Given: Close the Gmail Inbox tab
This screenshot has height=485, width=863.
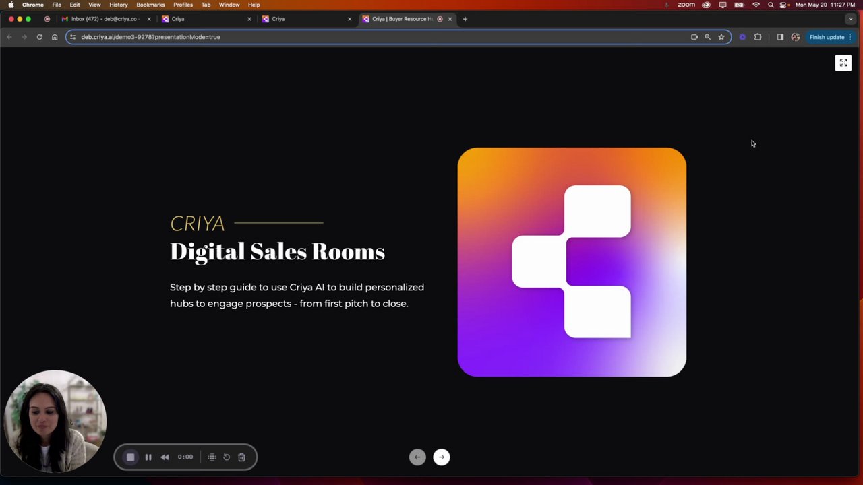Looking at the screenshot, I should [x=149, y=19].
